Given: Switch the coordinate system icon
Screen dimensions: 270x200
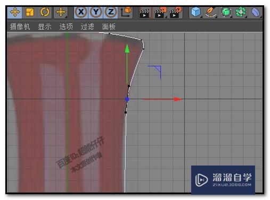Looking at the screenshot, I should point(126,12).
